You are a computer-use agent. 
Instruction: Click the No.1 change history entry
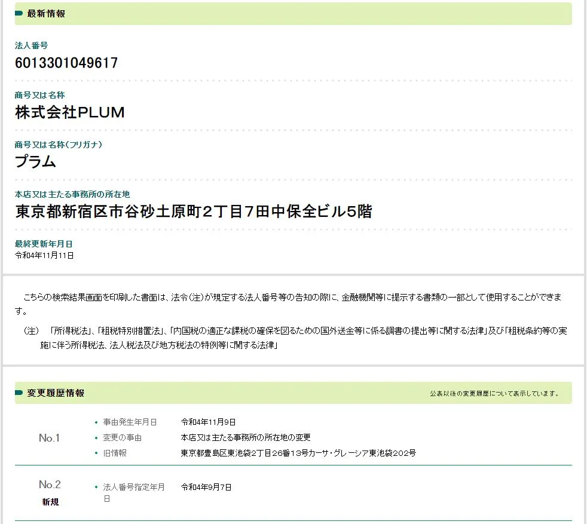click(x=50, y=438)
